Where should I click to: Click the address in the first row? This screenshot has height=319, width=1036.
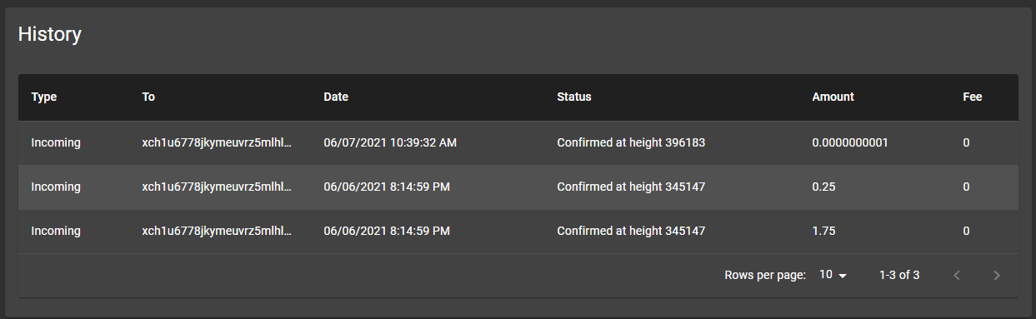(218, 142)
